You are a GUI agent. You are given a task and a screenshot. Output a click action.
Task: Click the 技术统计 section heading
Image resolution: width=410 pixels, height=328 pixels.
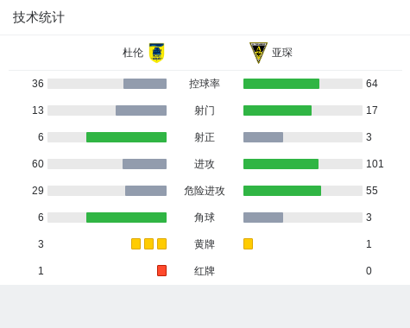tap(38, 17)
